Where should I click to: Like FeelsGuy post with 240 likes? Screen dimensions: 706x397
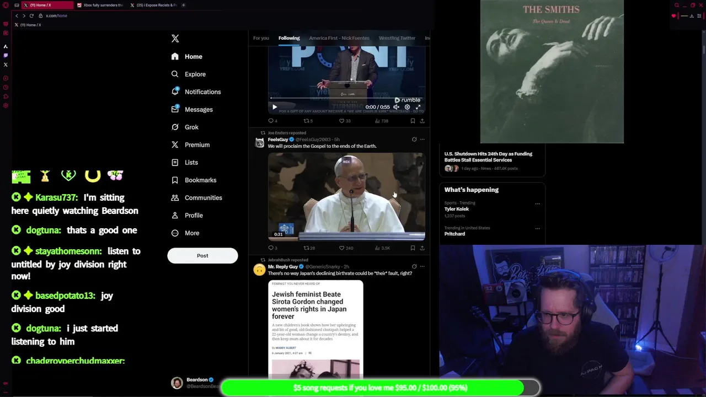click(346, 248)
